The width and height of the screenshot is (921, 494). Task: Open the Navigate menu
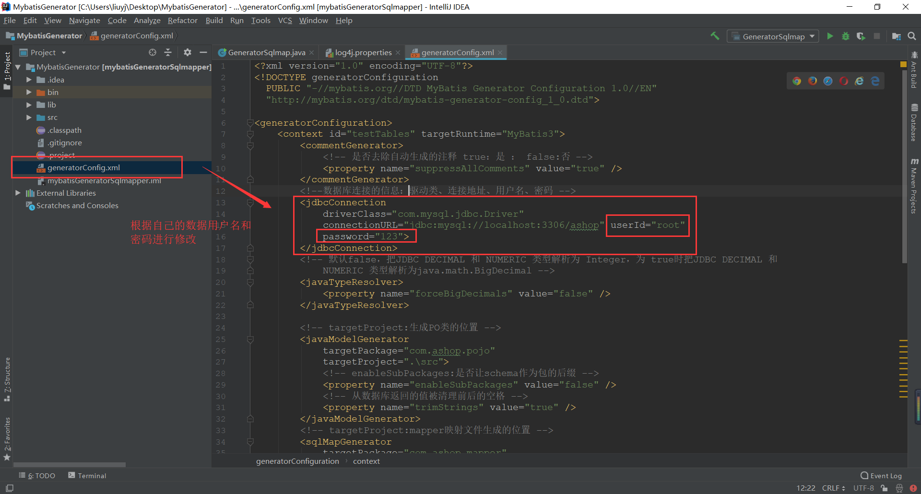click(x=84, y=20)
